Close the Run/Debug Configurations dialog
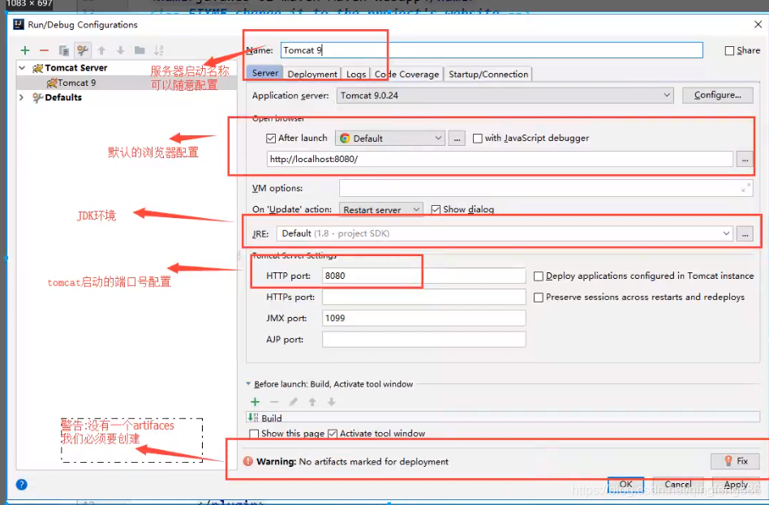 [x=758, y=24]
